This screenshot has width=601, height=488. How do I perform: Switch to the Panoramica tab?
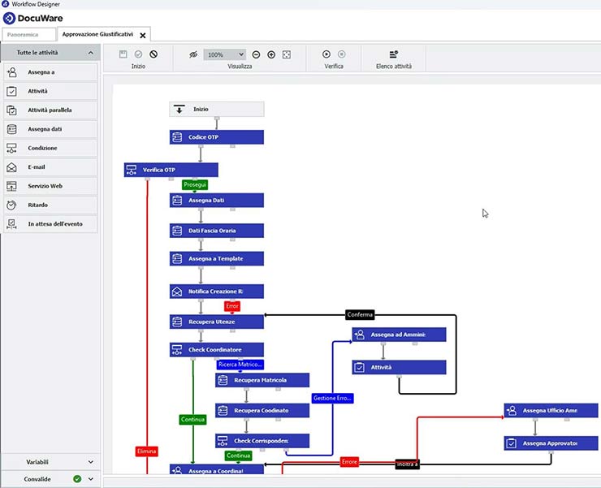click(29, 35)
